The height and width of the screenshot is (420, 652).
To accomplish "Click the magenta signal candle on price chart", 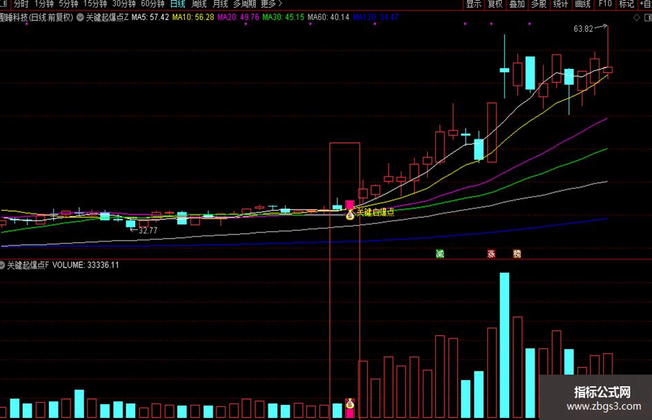I will pyautogui.click(x=350, y=205).
